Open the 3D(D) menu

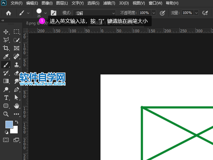pos(124,3)
